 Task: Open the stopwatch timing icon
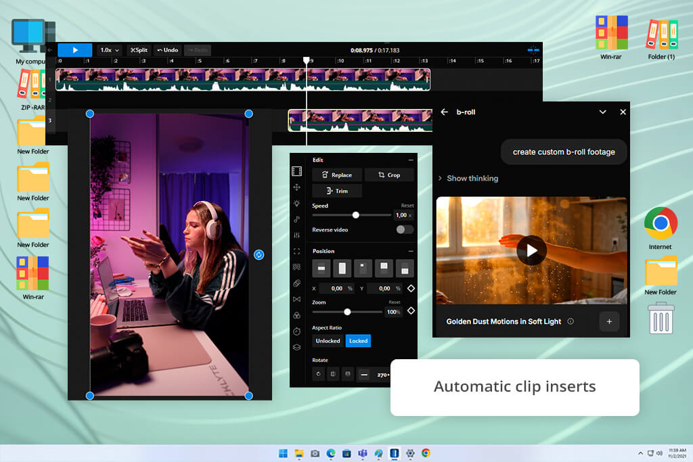point(297,331)
